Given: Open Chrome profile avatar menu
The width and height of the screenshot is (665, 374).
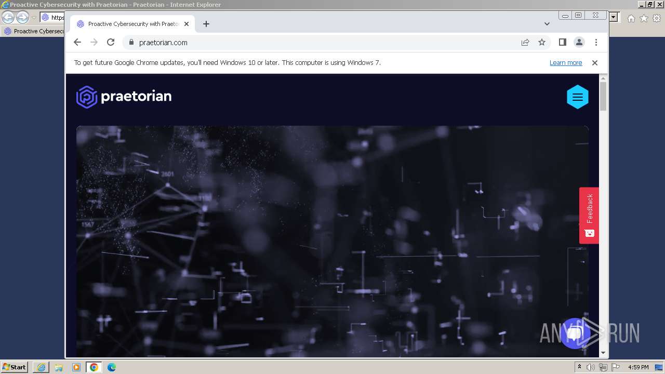Looking at the screenshot, I should coord(579,42).
